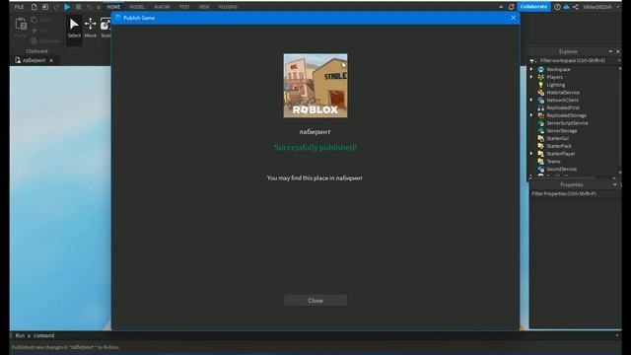Image resolution: width=631 pixels, height=355 pixels.
Task: Open the Viktor2022vh account dropdown
Action: click(x=601, y=7)
